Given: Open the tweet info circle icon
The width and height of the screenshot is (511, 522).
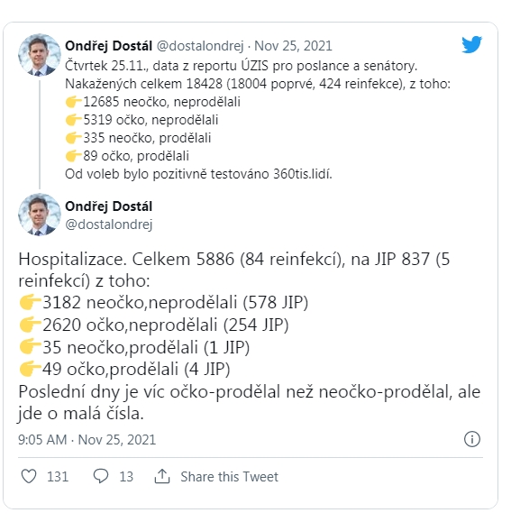Looking at the screenshot, I should point(471,439).
